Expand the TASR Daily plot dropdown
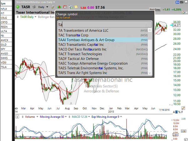The image size is (188, 141). click(35, 17)
